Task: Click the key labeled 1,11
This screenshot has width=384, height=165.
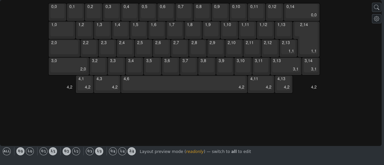Action: [x=247, y=30]
